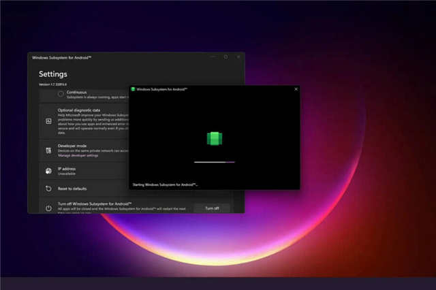Click small green icon in splash title bar
This screenshot has width=436, height=290.
133,89
